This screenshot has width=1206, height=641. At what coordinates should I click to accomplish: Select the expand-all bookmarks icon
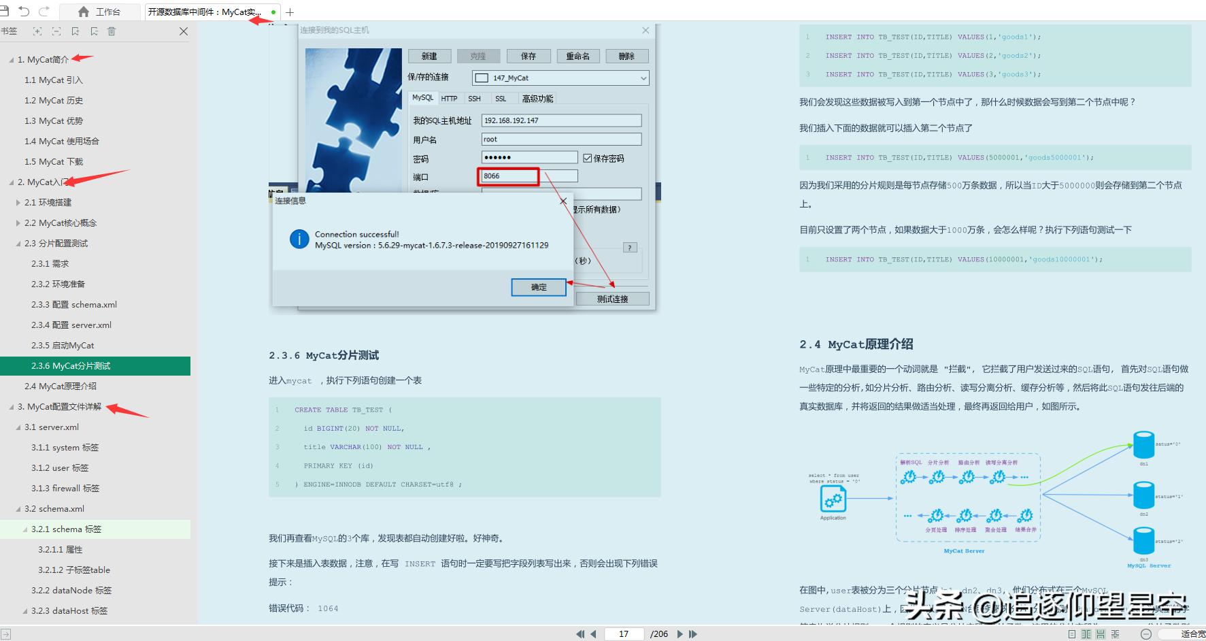coord(37,31)
